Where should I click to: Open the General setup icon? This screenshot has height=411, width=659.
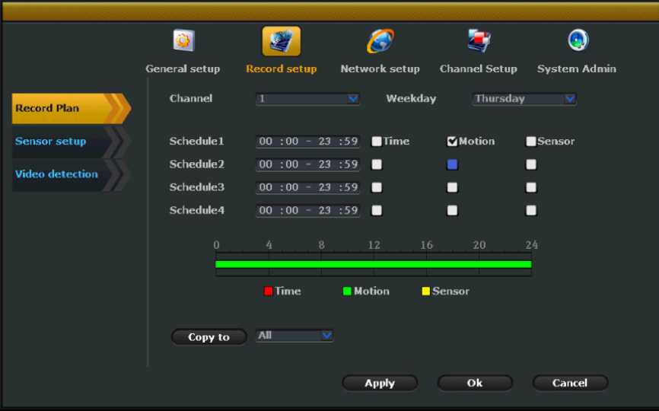[183, 40]
